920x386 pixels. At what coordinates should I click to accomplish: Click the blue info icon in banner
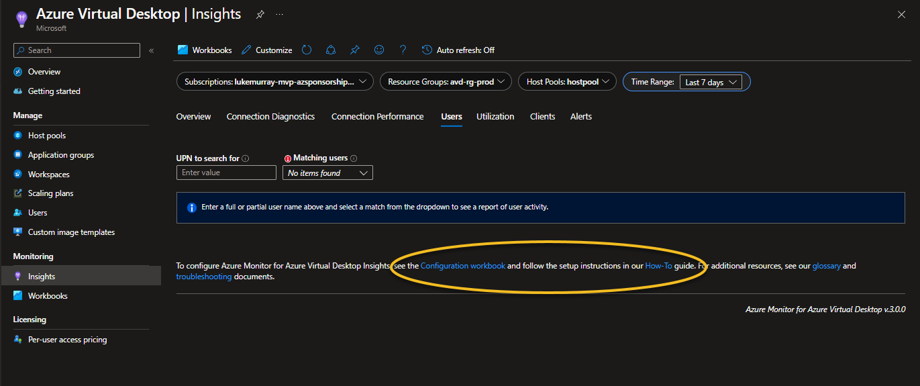(x=191, y=207)
